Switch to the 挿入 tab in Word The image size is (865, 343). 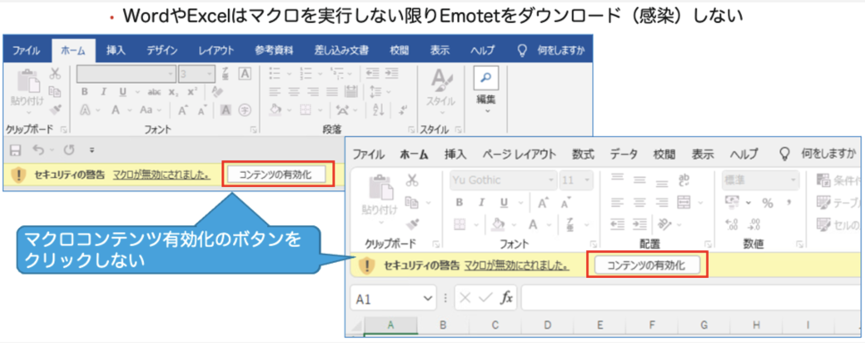pyautogui.click(x=116, y=50)
